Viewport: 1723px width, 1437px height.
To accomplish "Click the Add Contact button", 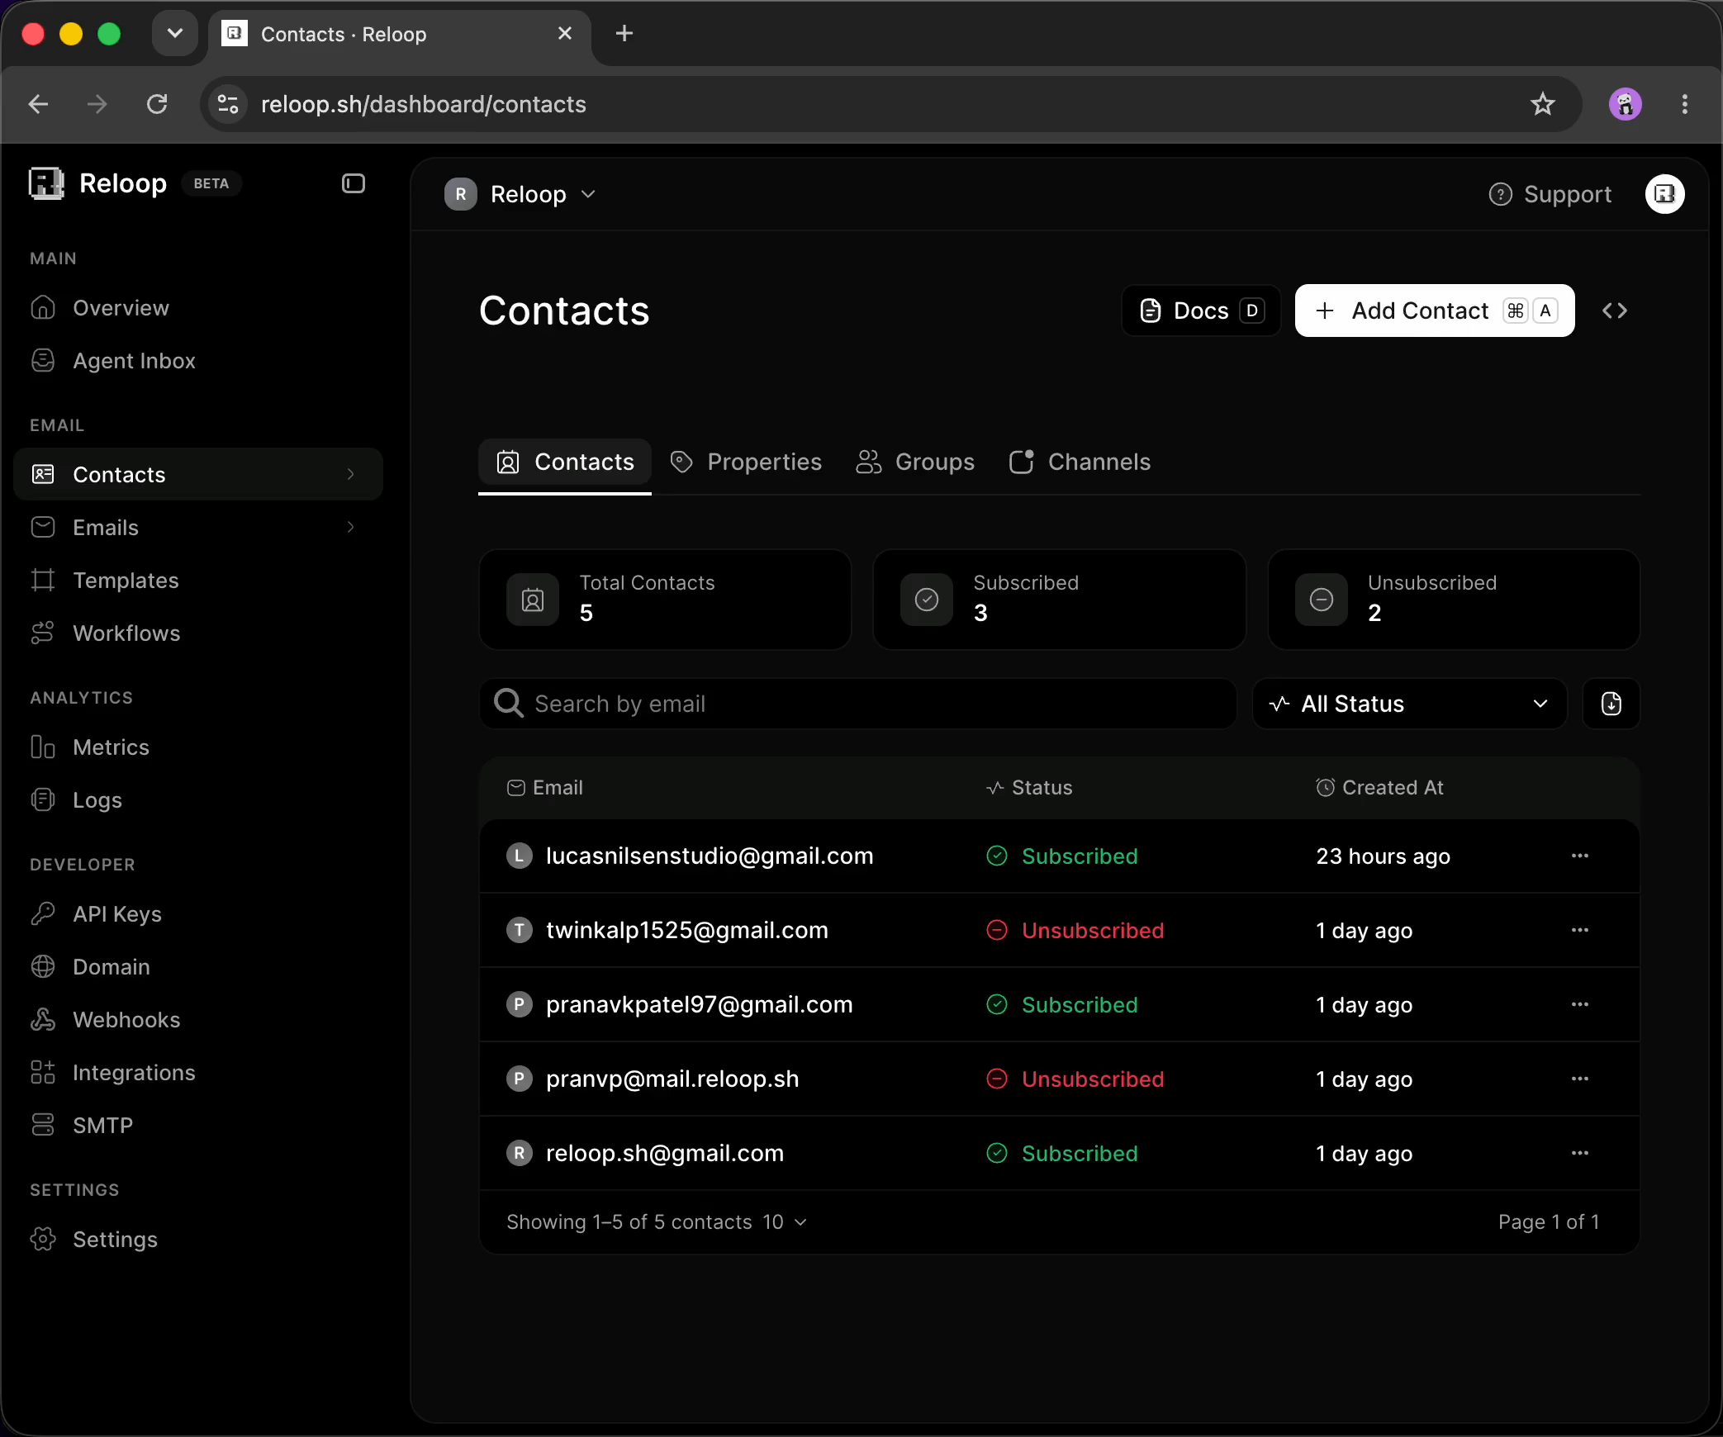I will pyautogui.click(x=1435, y=311).
